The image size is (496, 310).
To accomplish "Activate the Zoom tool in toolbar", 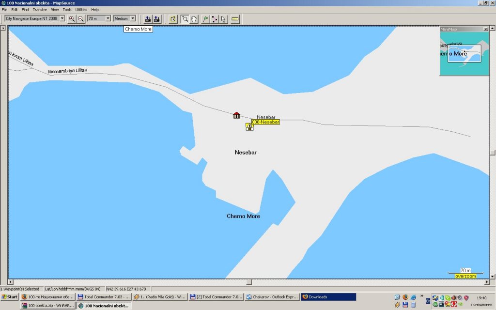I will point(185,19).
